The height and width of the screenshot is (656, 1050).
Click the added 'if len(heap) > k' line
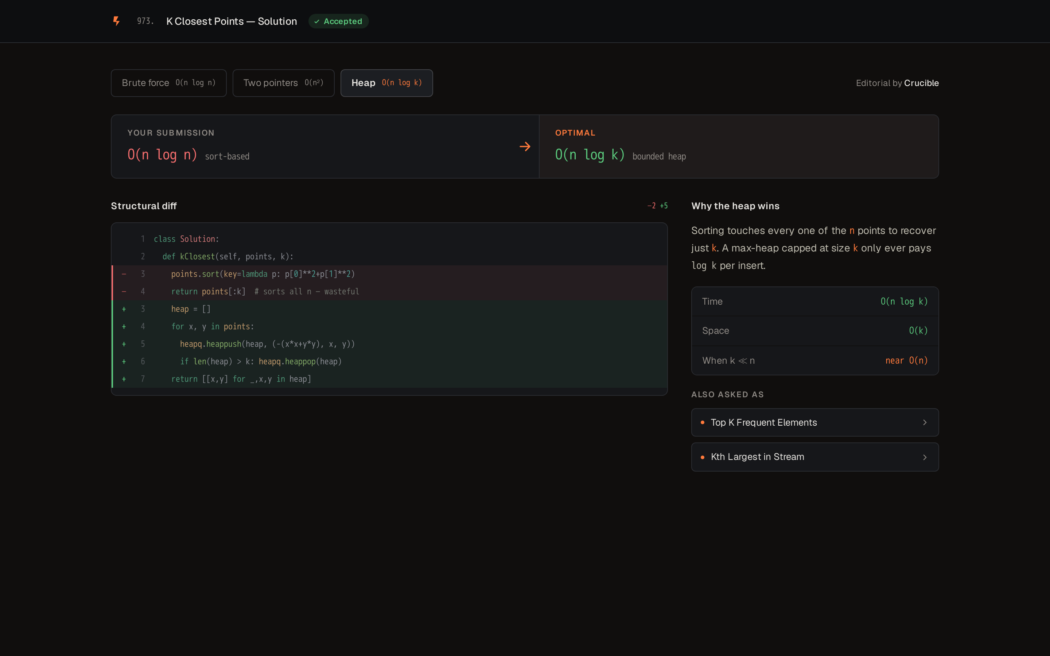389,362
